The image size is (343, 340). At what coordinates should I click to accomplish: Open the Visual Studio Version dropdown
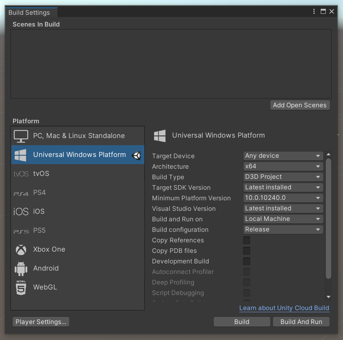(283, 208)
